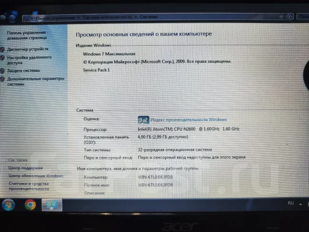Click the Установленная память (ОЗУ): label

[x=106, y=139]
